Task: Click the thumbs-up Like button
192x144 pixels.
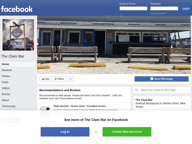Action: pyautogui.click(x=46, y=79)
